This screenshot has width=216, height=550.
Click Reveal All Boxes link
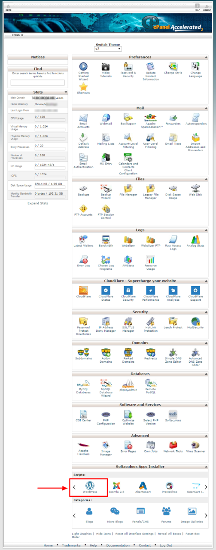(x=169, y=534)
